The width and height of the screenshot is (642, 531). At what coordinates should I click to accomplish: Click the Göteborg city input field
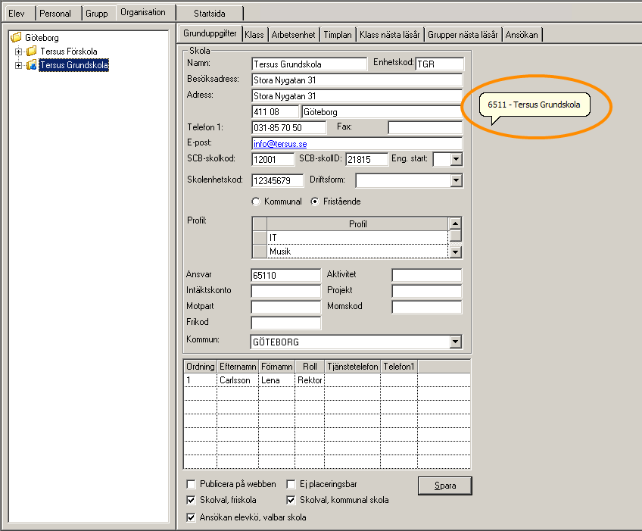click(382, 112)
